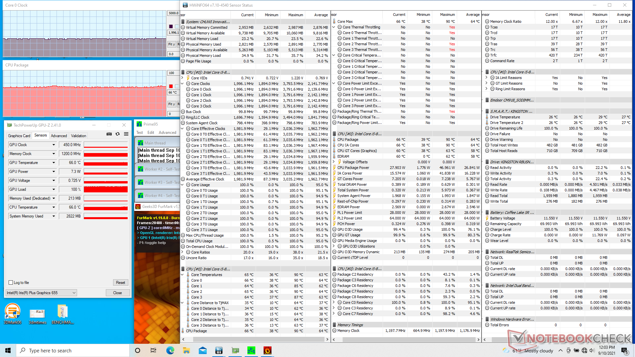Expand the GPU D3D Utilizations row
The image size is (635, 357).
(334, 246)
